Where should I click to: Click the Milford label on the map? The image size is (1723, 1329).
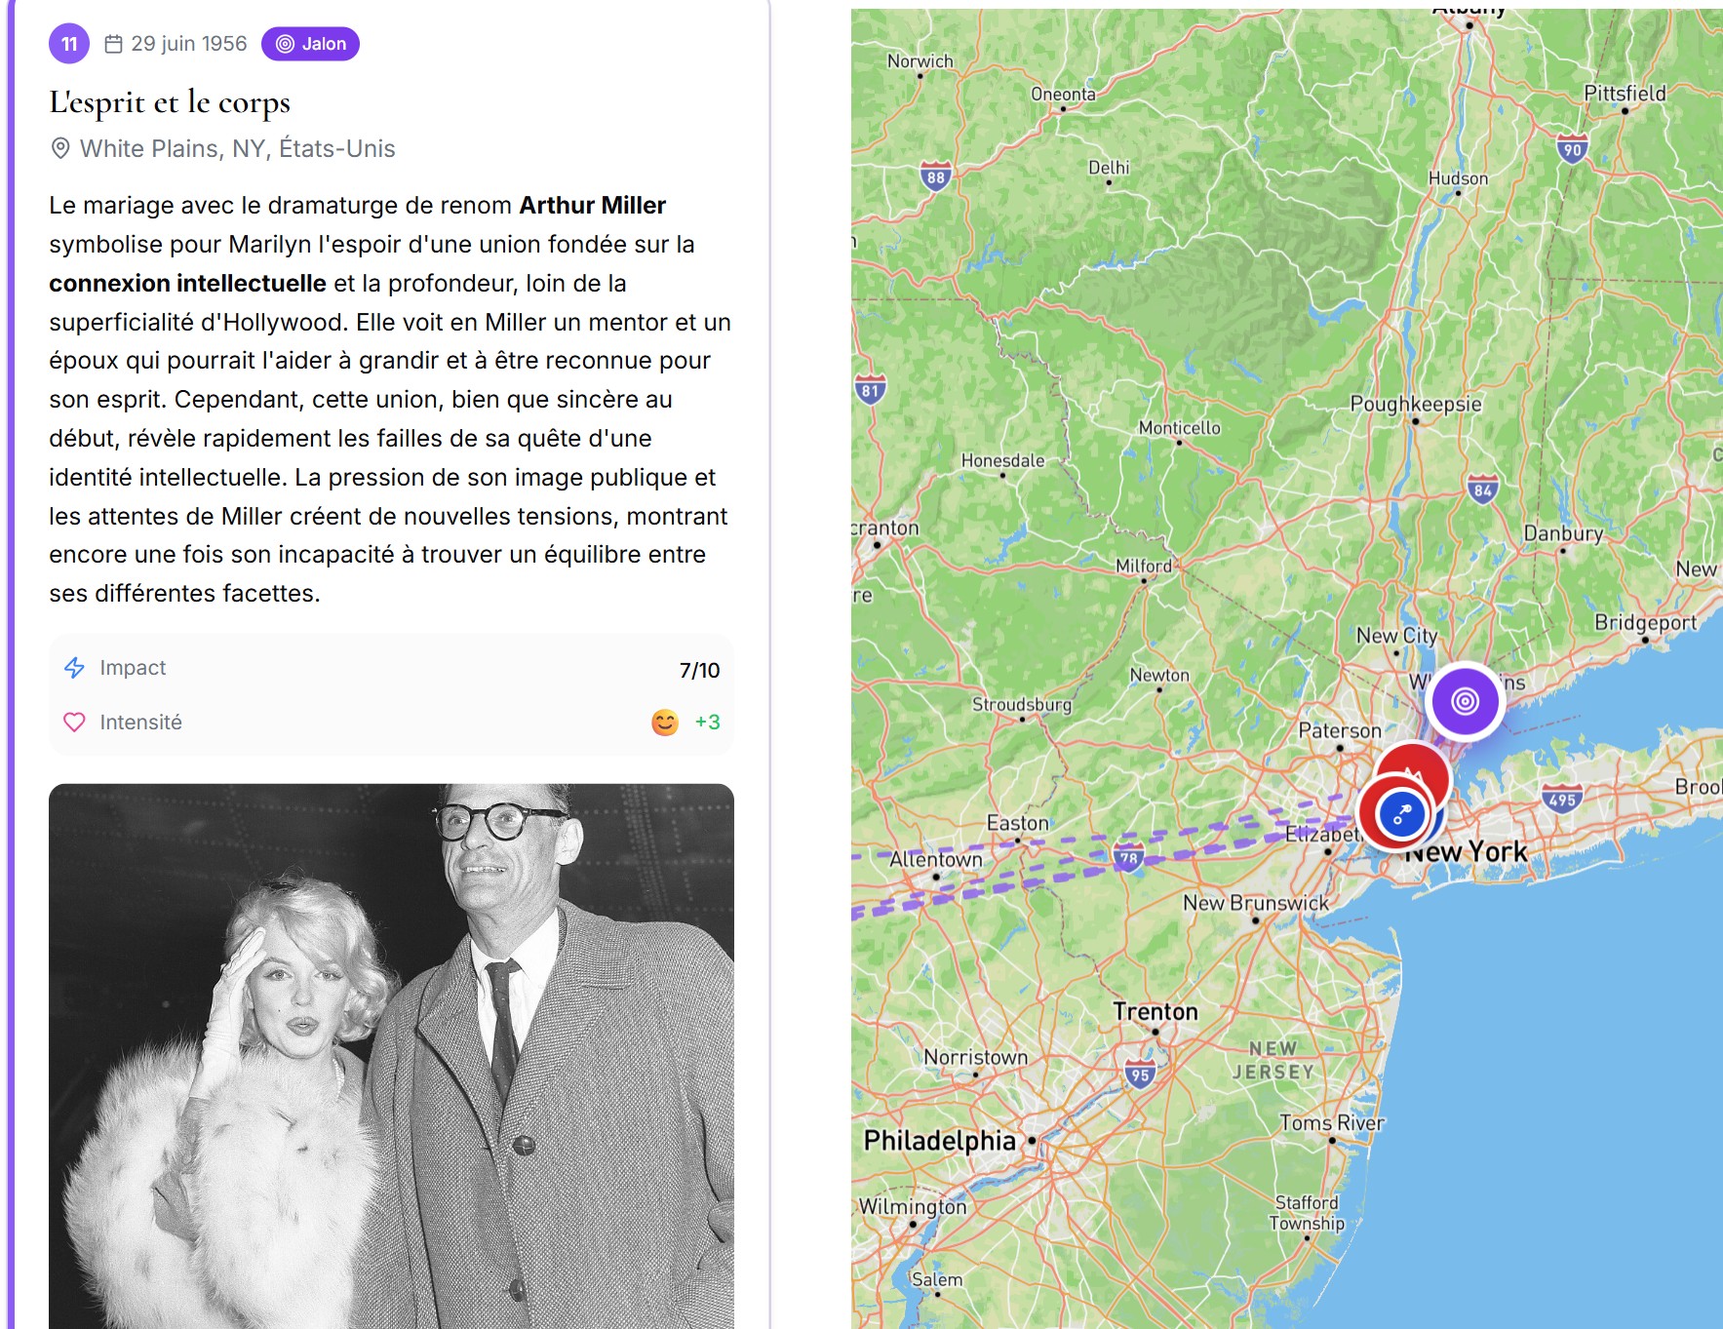coord(1144,567)
